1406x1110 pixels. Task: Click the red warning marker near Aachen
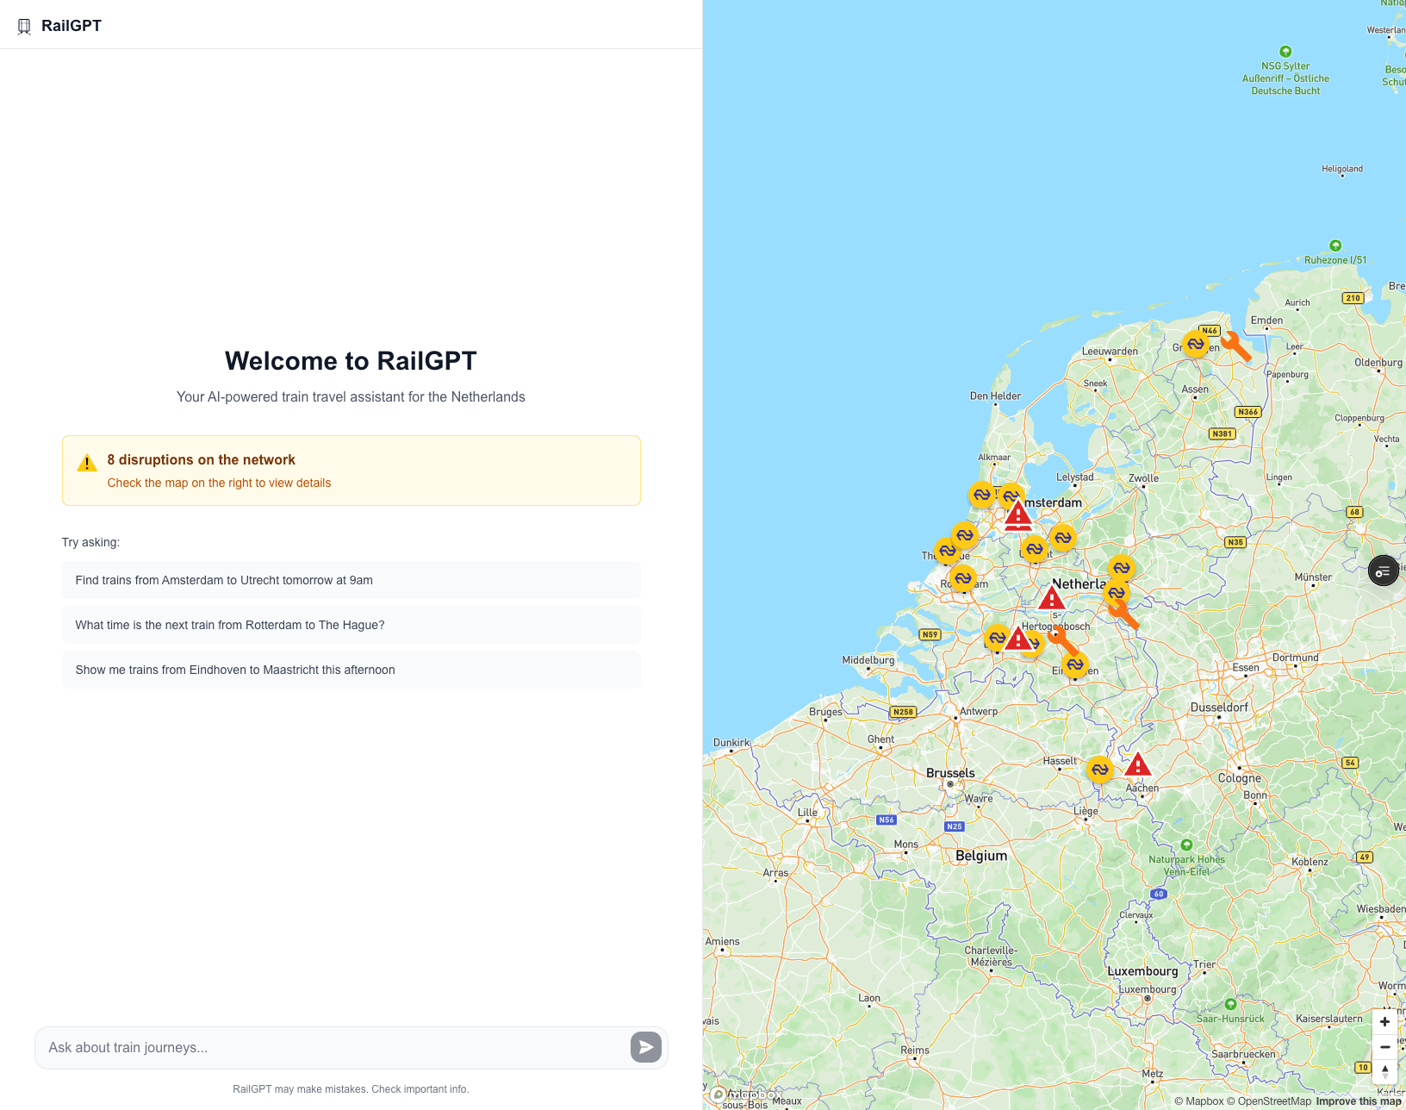tap(1138, 764)
